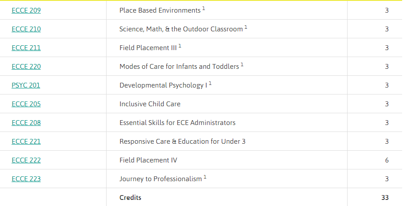Select Essential Skills for ECE Administrators text
The width and height of the screenshot is (403, 206).
point(177,123)
